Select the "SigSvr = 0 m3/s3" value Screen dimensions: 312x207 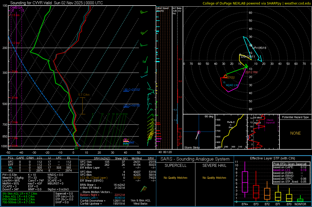click(x=58, y=189)
